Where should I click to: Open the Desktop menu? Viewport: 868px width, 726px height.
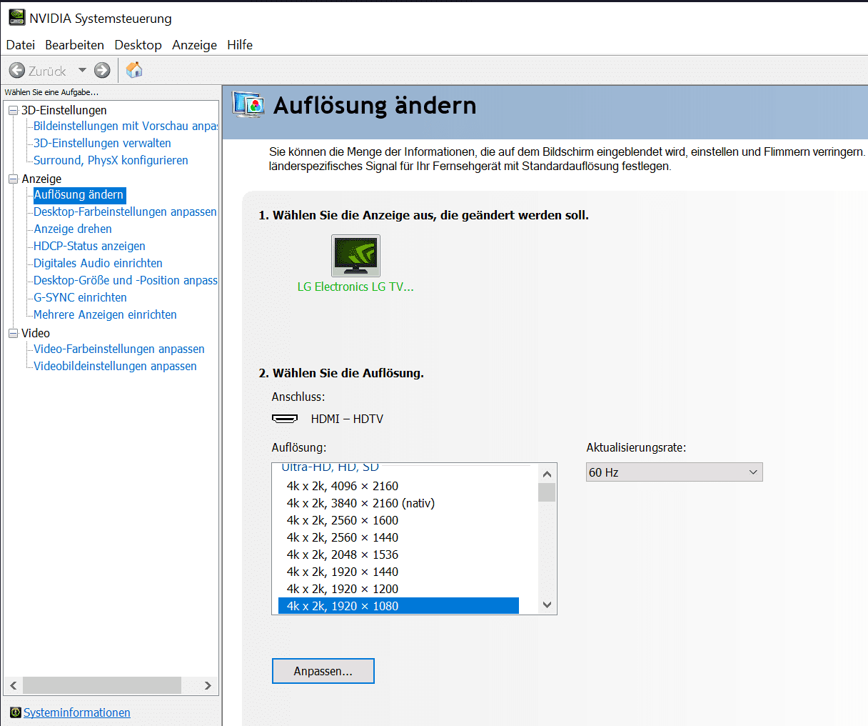pyautogui.click(x=138, y=44)
